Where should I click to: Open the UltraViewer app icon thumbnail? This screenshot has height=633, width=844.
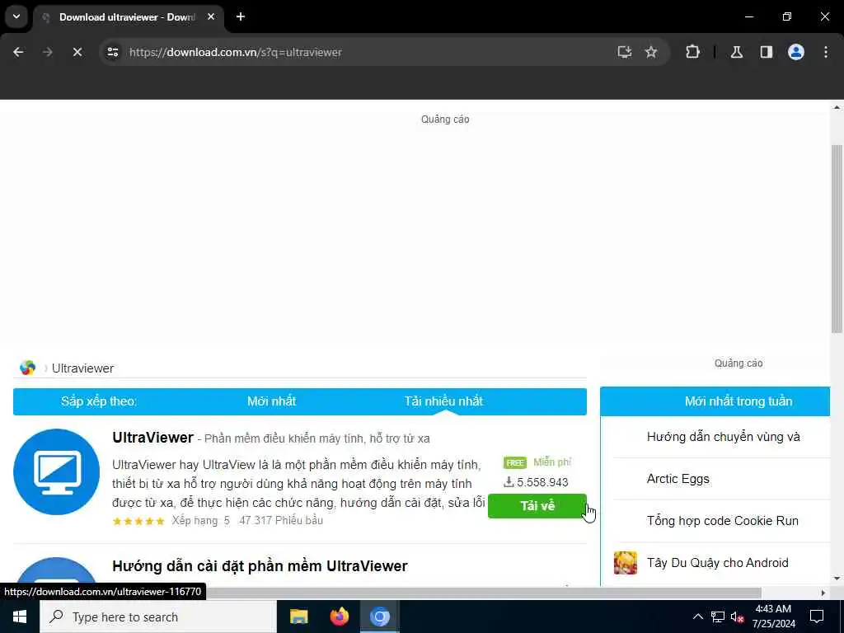click(57, 472)
